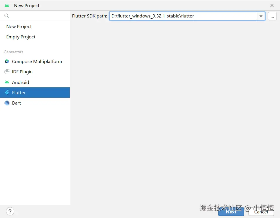Image resolution: width=280 pixels, height=218 pixels.
Task: Choose the IDE Plugin generator
Action: tap(35, 72)
